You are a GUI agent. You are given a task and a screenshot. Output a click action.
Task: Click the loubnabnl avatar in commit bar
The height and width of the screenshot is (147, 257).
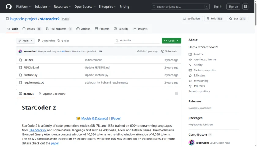point(20,52)
